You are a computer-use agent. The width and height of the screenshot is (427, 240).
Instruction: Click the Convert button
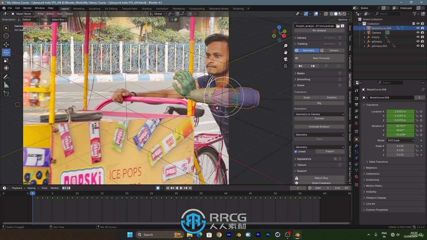(319, 118)
